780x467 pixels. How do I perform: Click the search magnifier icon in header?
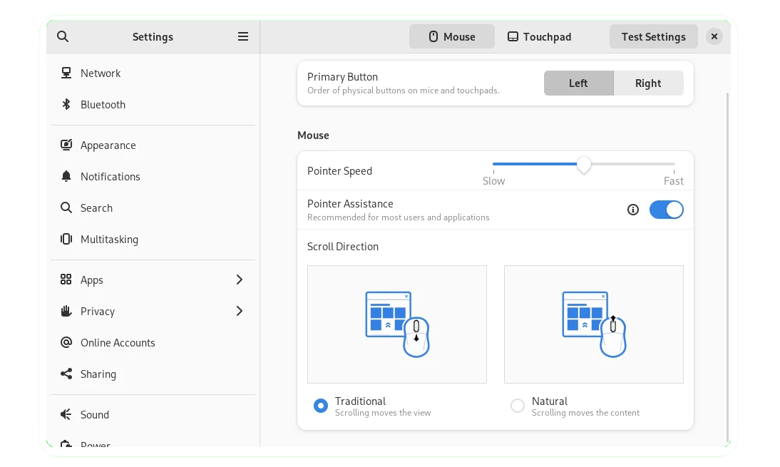[63, 36]
